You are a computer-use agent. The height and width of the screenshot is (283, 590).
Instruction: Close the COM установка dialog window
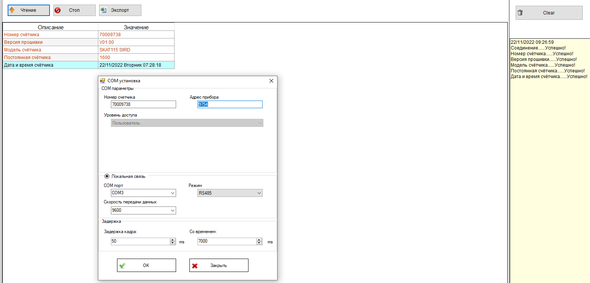point(271,81)
